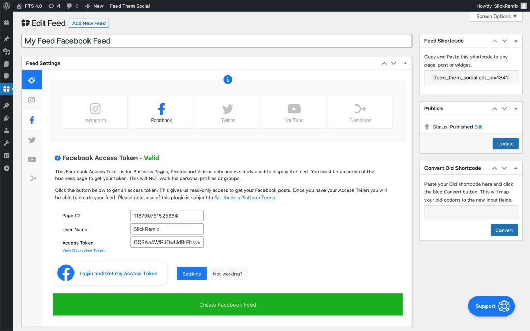Collapse the Feed Shortcode panel

pyautogui.click(x=516, y=41)
